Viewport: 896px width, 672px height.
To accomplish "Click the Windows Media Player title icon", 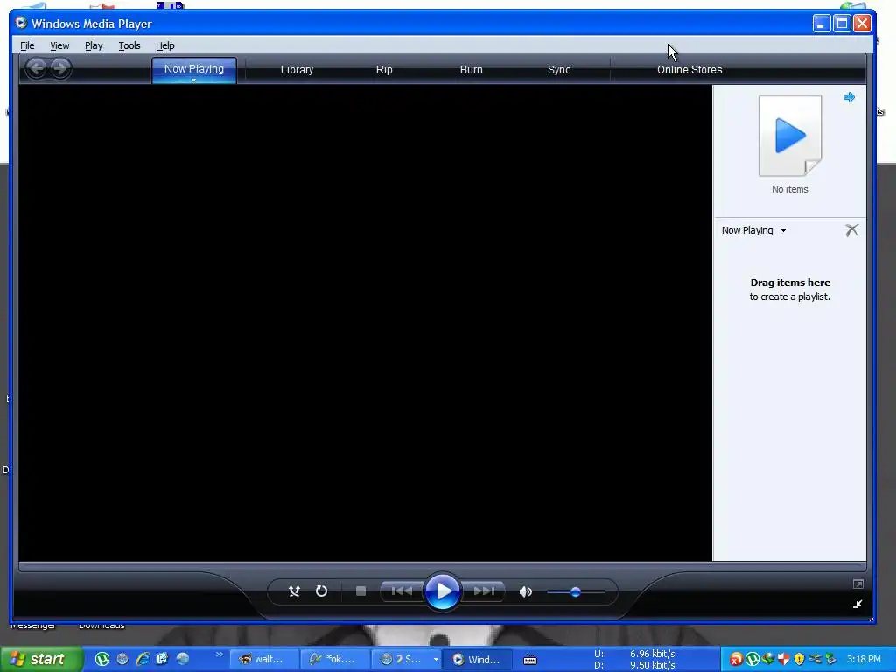I will tap(22, 23).
